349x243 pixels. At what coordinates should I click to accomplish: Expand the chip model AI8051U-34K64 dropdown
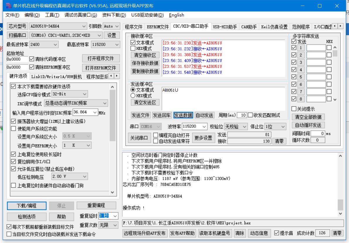click(84, 26)
